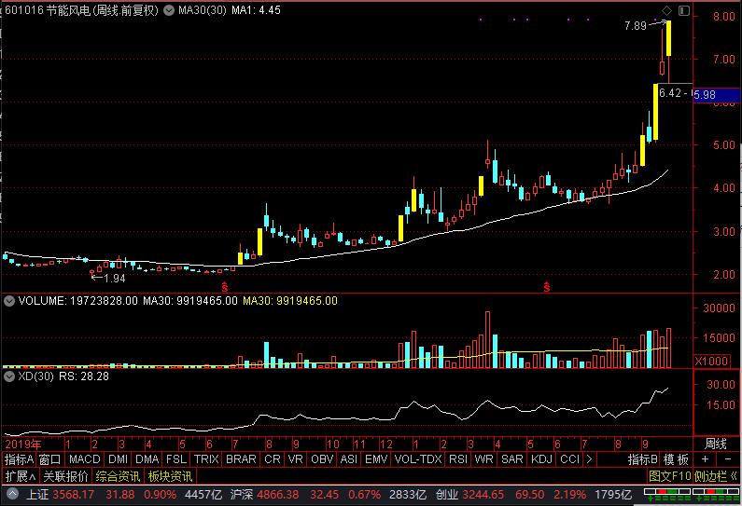
Task: Click the 1.94 low price label
Action: pyautogui.click(x=115, y=279)
